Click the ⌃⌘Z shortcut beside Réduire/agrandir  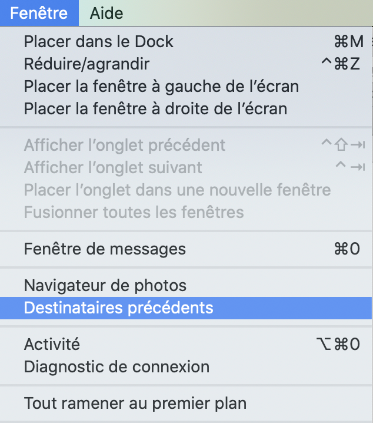pyautogui.click(x=340, y=64)
